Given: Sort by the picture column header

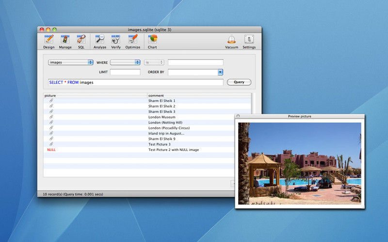Looking at the screenshot, I should [95, 95].
